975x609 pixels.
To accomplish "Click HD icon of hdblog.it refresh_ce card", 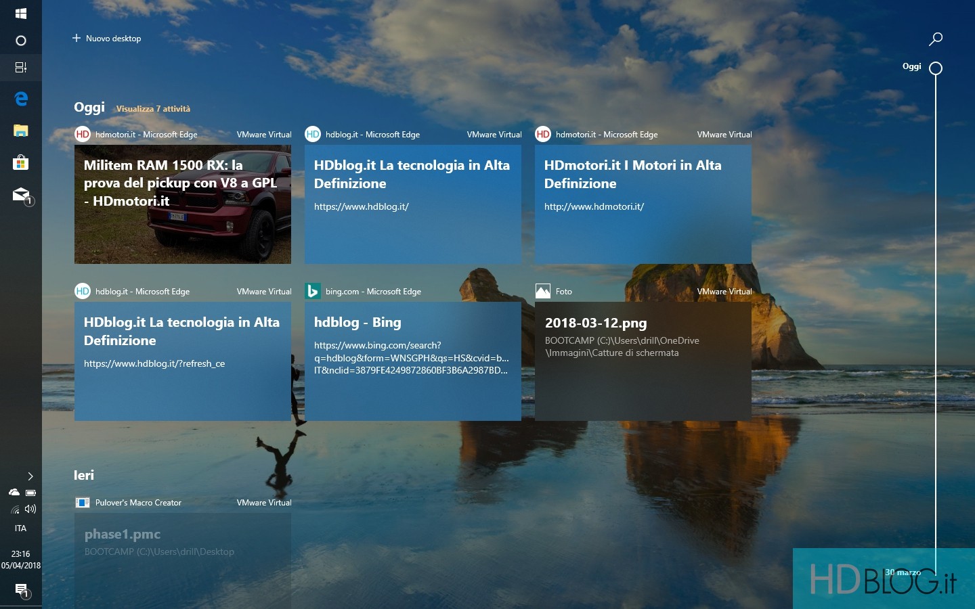I will [x=83, y=291].
